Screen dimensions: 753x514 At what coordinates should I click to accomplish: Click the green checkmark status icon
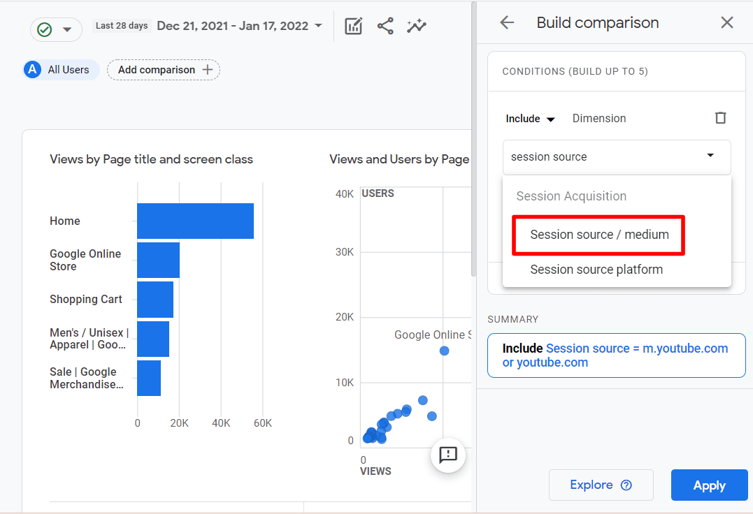[x=44, y=29]
